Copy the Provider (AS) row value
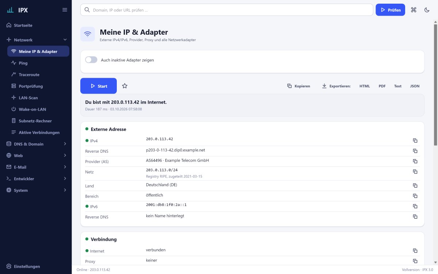Viewport: 438px width, 274px height. pos(415,161)
